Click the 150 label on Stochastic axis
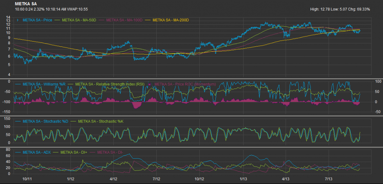Screen dimensions: 383x184 [7, 119]
